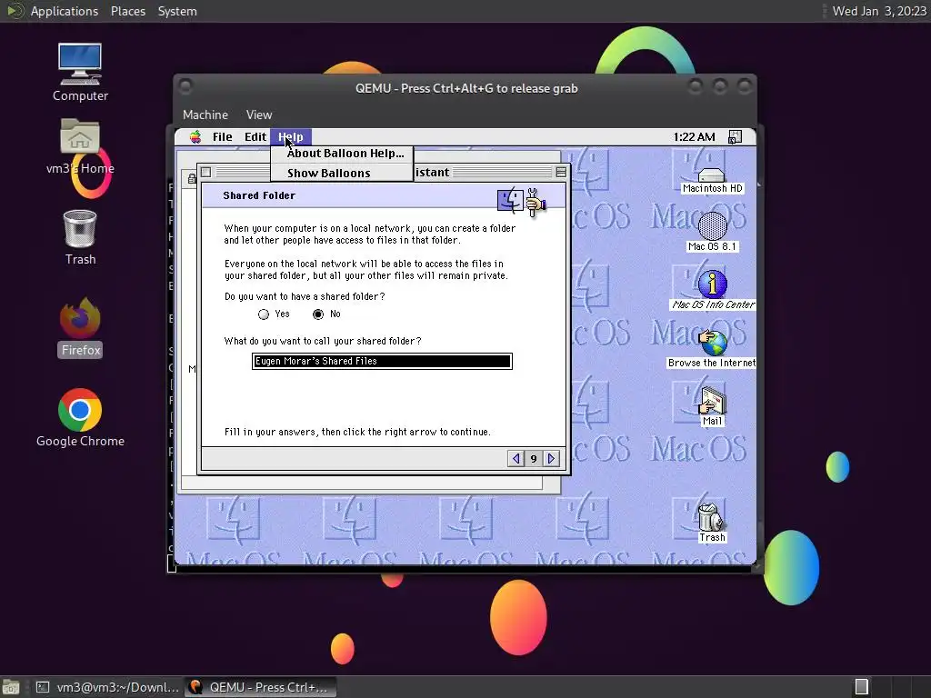Launch Google Chrome from the desktop
This screenshot has height=698, width=931.
click(80, 418)
